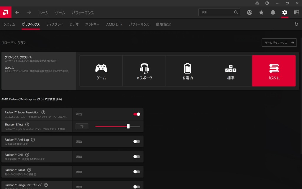The height and width of the screenshot is (189, 302).
Task: Enable Radeon Anti-Lag toggle
Action: coord(137,141)
